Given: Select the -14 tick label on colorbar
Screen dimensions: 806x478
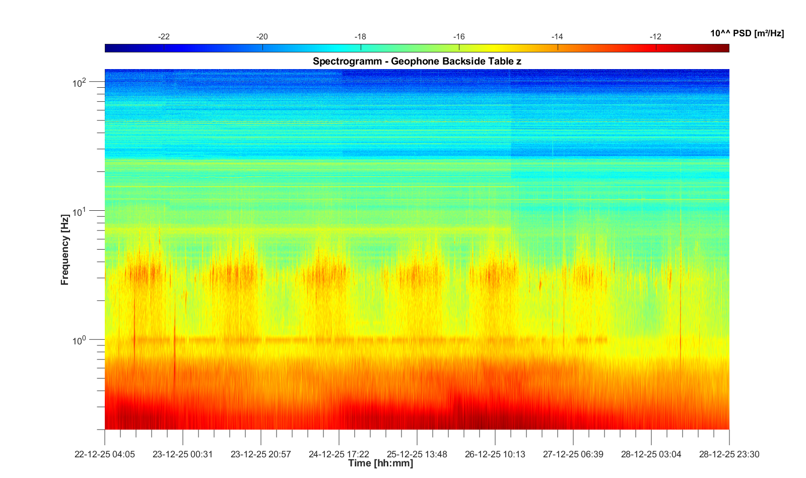Looking at the screenshot, I should click(x=557, y=37).
